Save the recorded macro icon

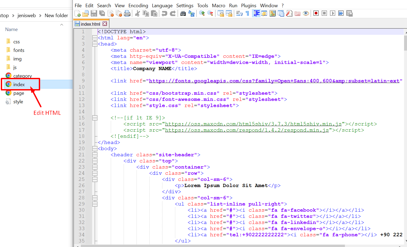[x=349, y=13]
